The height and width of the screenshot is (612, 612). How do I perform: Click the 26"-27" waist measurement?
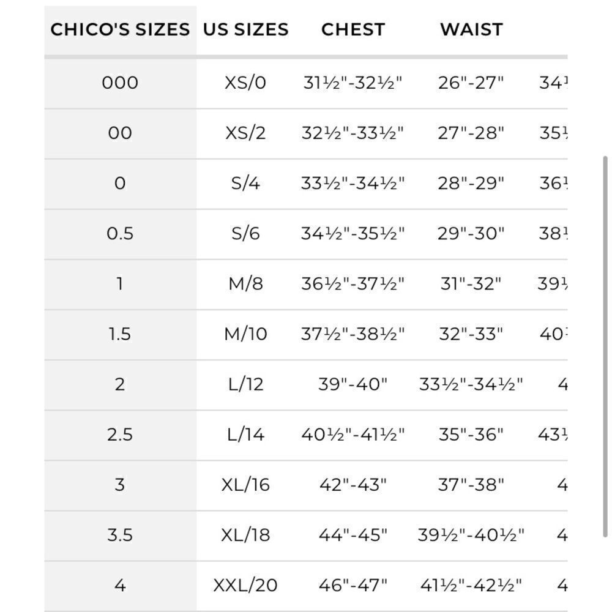pos(471,83)
